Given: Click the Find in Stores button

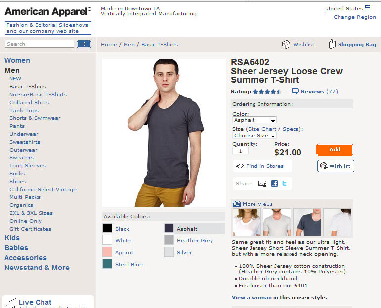Looking at the screenshot, I should (x=262, y=166).
